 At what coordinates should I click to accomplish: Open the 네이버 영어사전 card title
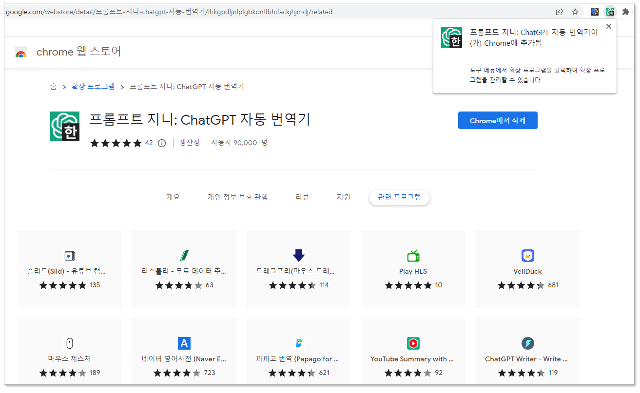184,359
